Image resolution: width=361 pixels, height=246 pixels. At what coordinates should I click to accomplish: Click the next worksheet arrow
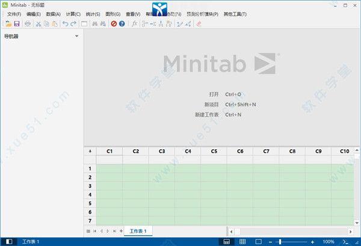point(108,231)
